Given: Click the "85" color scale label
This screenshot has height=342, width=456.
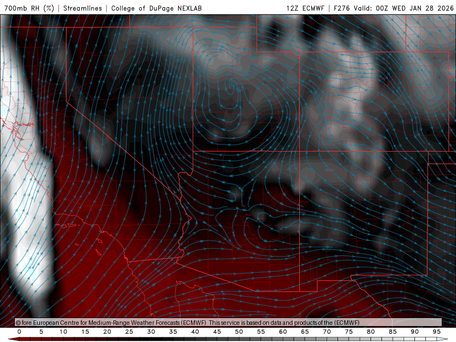Looking at the screenshot, I should (x=393, y=332).
